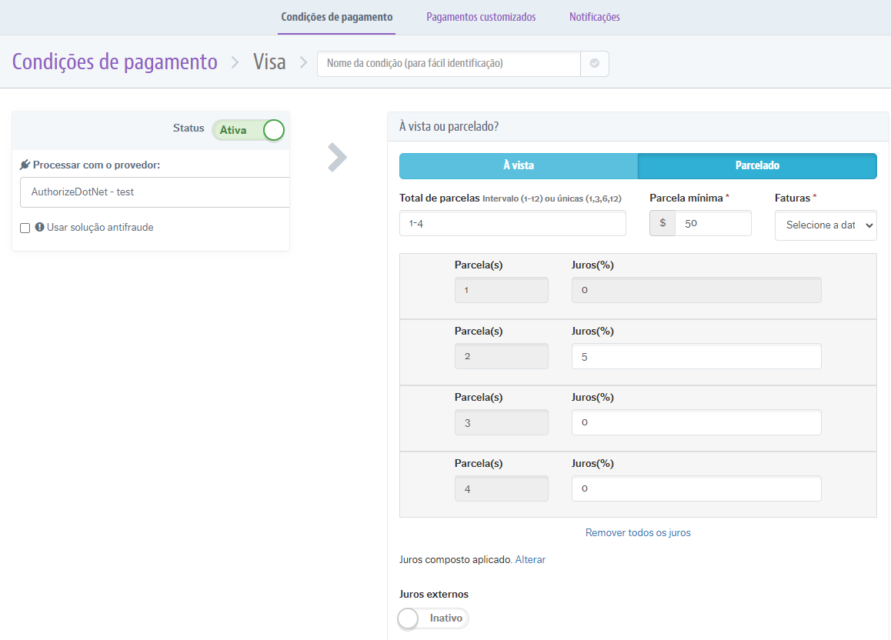The image size is (891, 640).
Task: Click the Juros field for parcela 2
Action: click(x=696, y=357)
